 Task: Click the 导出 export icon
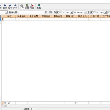coord(32,6)
